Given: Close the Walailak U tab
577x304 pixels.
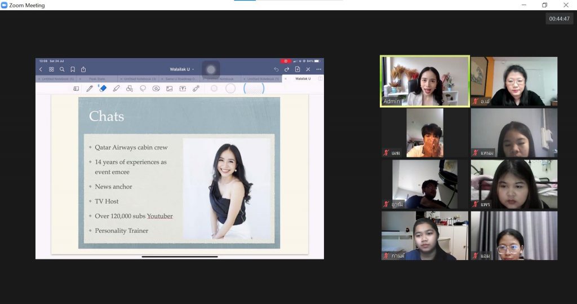Looking at the screenshot, I should coord(286,78).
